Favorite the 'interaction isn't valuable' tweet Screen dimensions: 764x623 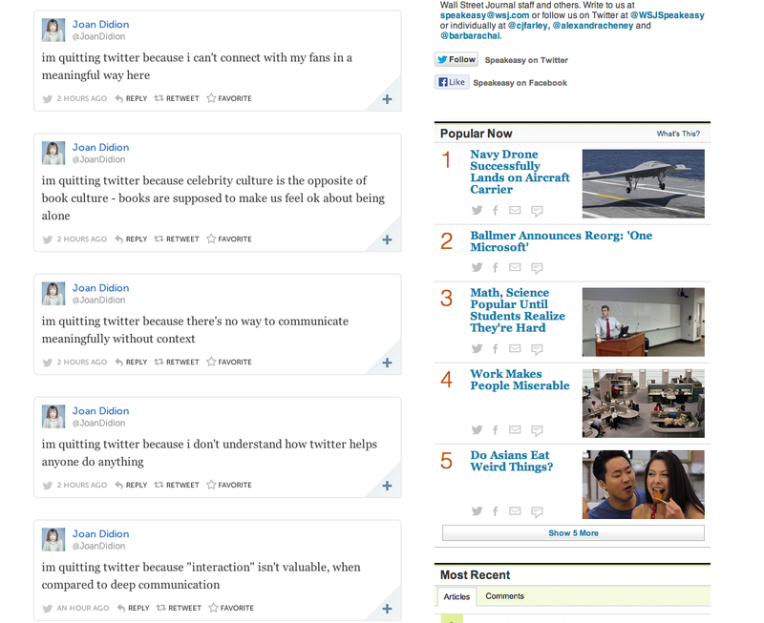[x=231, y=608]
